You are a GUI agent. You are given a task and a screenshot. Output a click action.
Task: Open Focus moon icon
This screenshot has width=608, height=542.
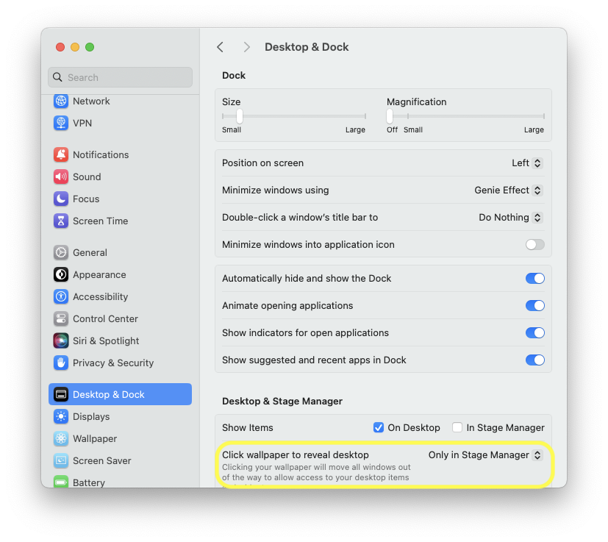pyautogui.click(x=61, y=199)
